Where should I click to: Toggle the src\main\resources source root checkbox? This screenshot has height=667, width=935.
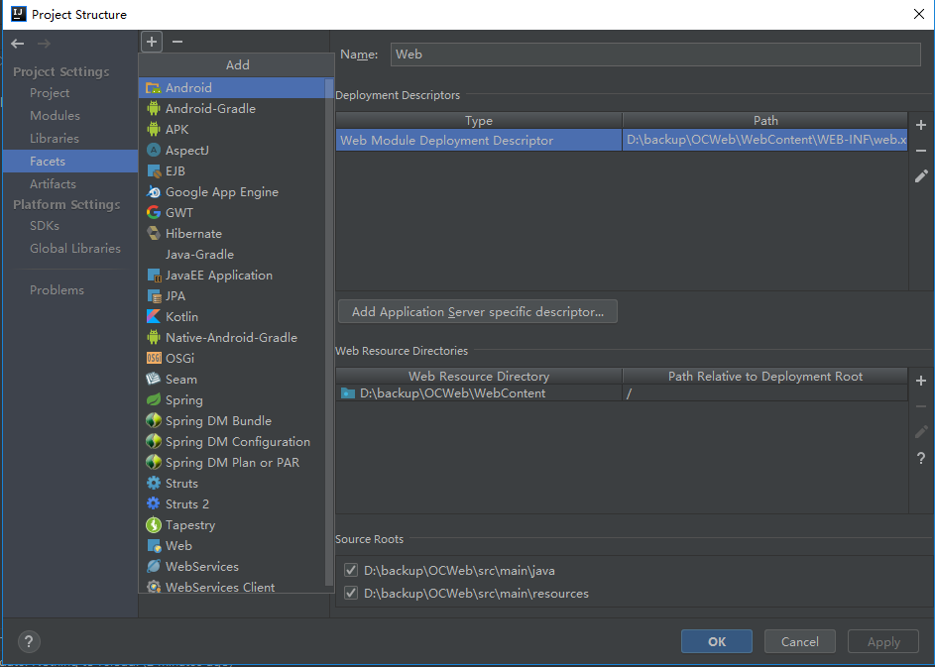click(351, 593)
